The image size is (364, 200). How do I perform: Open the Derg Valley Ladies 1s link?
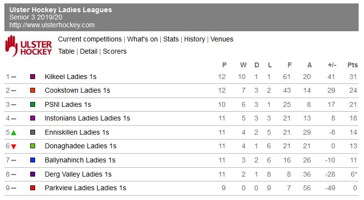(x=78, y=174)
